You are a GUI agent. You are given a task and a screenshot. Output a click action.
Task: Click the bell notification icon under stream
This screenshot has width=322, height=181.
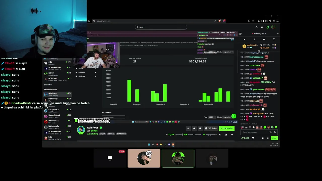(194, 128)
